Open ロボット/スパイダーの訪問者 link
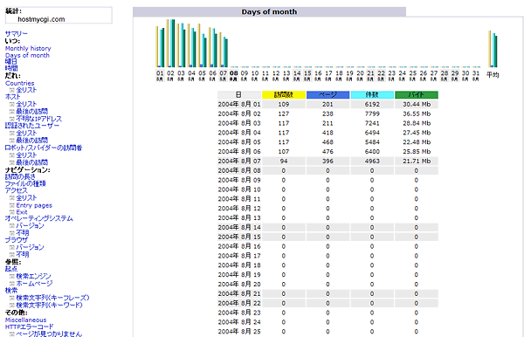This screenshot has width=524, height=337. pyautogui.click(x=44, y=148)
